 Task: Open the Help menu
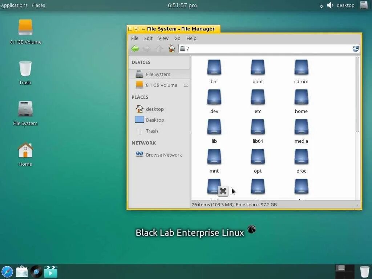(191, 38)
